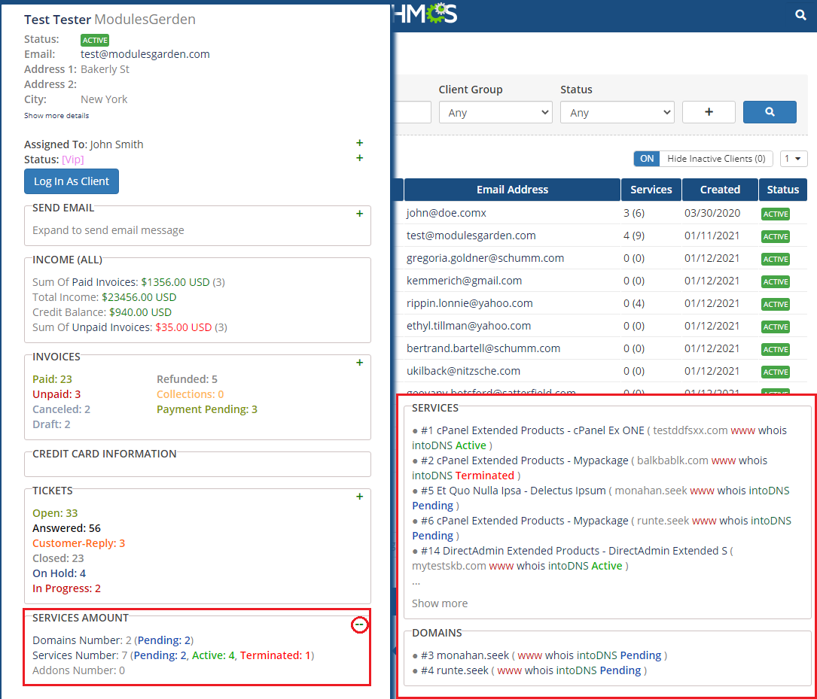Click the Vip status label
Screen dimensions: 817x699
tap(72, 160)
